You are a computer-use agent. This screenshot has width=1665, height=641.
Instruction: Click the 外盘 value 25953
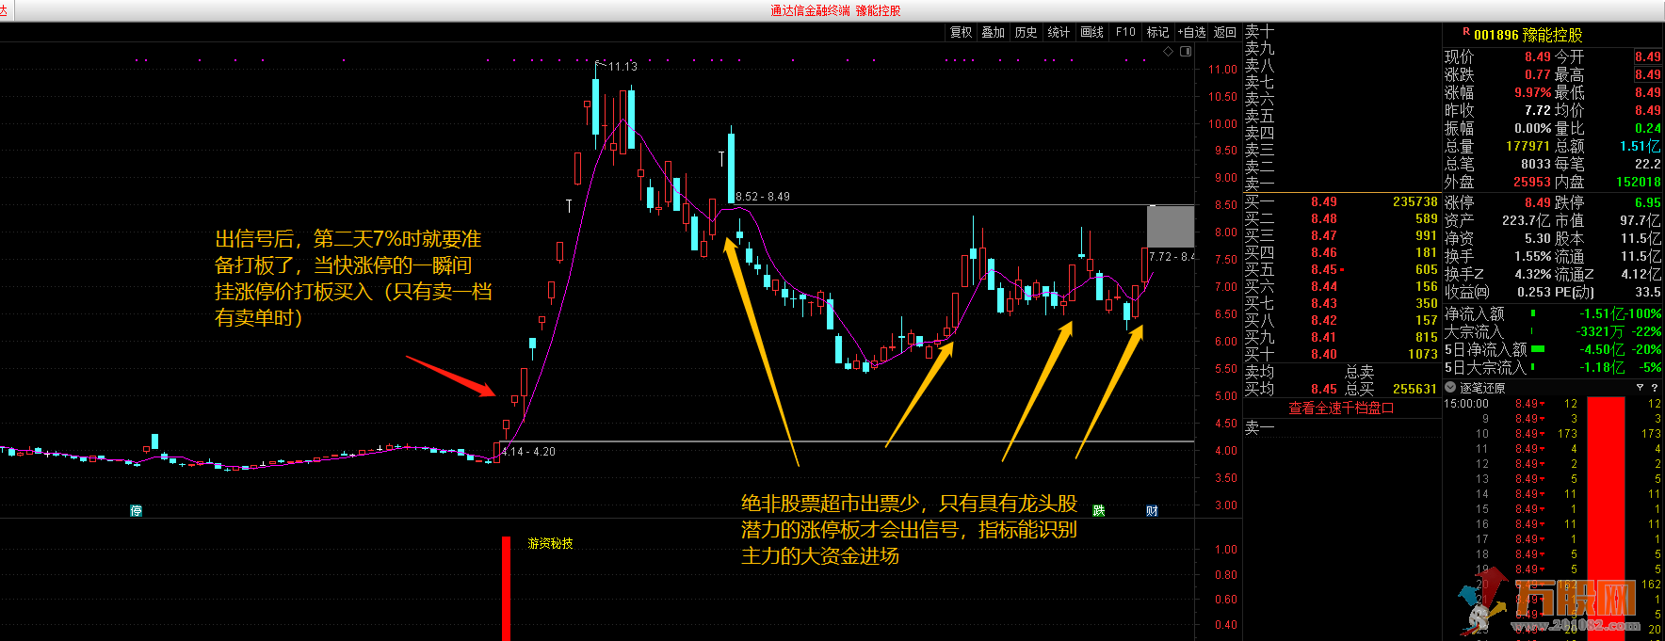pyautogui.click(x=1531, y=182)
